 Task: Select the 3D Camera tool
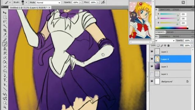pos(5,98)
